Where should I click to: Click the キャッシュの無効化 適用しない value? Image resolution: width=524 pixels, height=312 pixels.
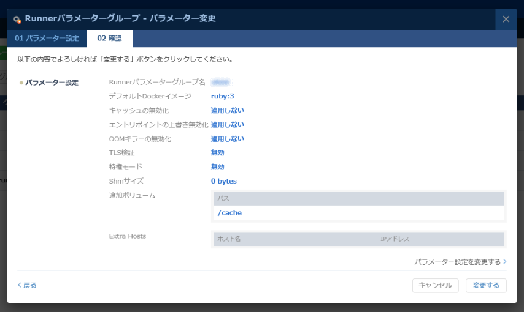228,110
